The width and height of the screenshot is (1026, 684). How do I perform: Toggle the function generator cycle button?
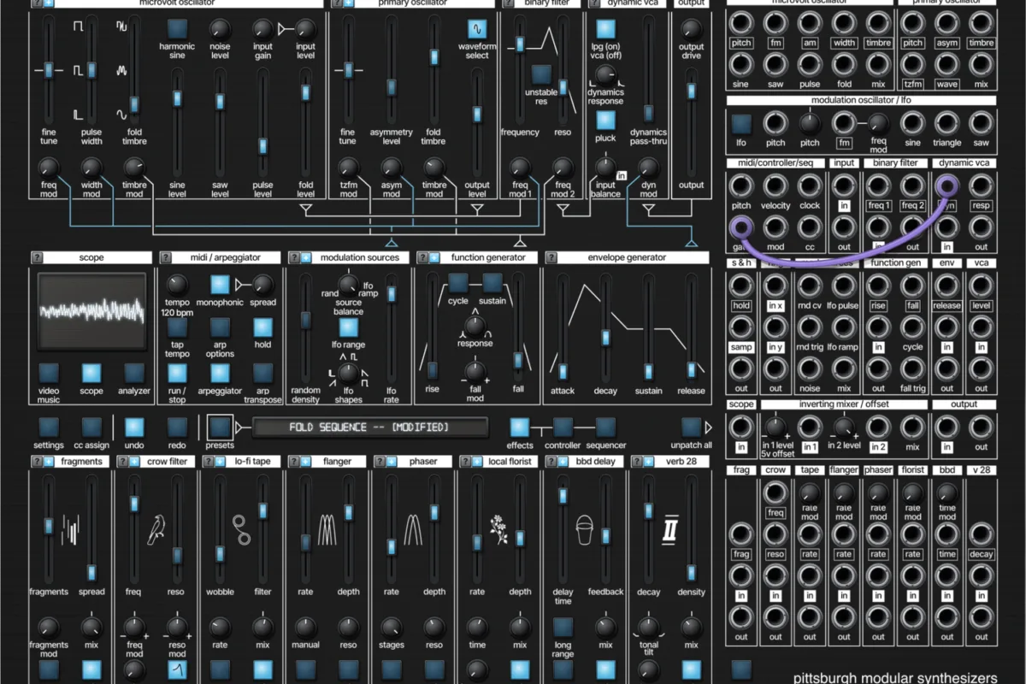[458, 282]
